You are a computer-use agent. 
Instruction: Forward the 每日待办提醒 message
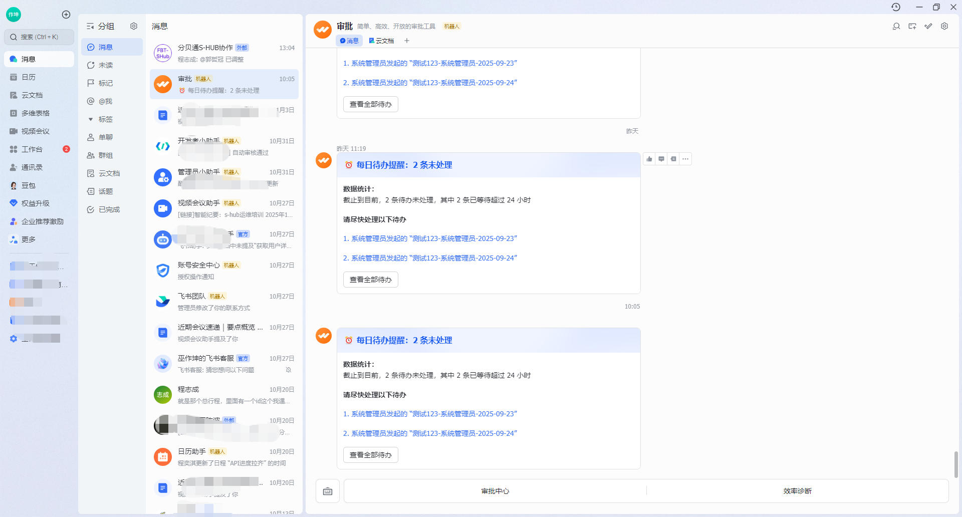pos(673,159)
